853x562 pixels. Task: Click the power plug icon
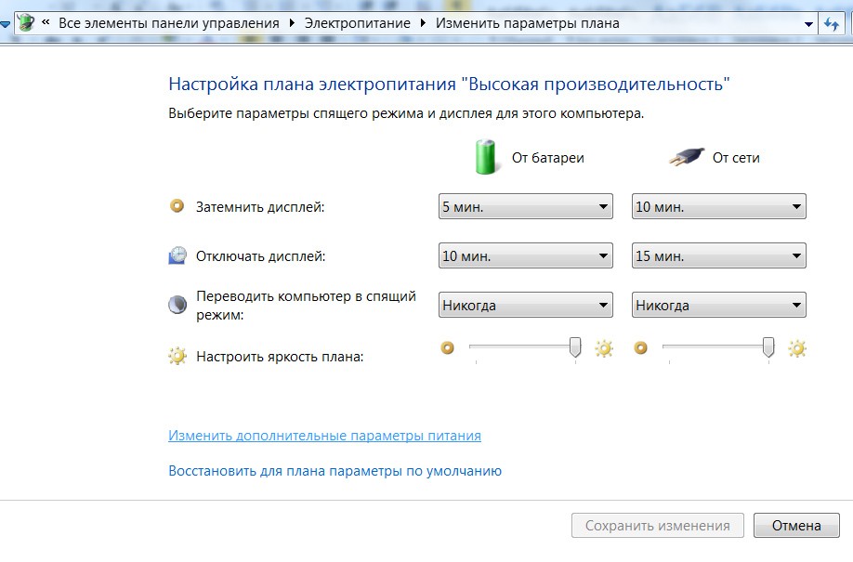pyautogui.click(x=686, y=157)
